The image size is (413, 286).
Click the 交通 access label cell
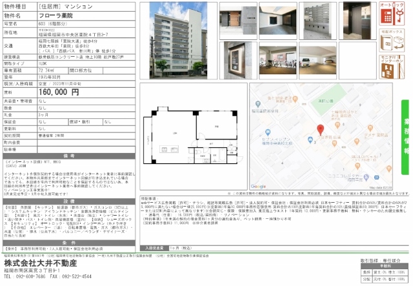(20, 46)
